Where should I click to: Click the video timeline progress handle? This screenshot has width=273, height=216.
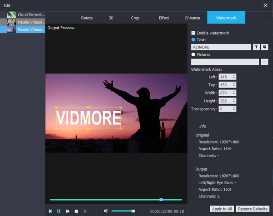pyautogui.click(x=161, y=200)
